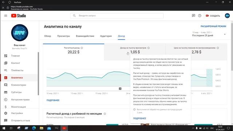
Task: Open the account avatar menu
Action: pos(227,16)
